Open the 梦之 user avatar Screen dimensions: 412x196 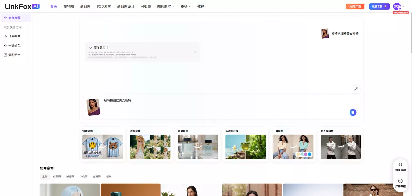(x=397, y=6)
